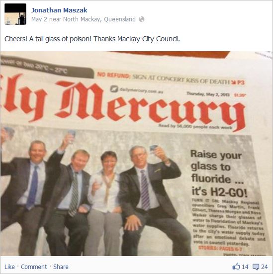Open the newspaper photo in viewer
Image resolution: width=273 pixels, height=274 pixels.
pos(136,154)
